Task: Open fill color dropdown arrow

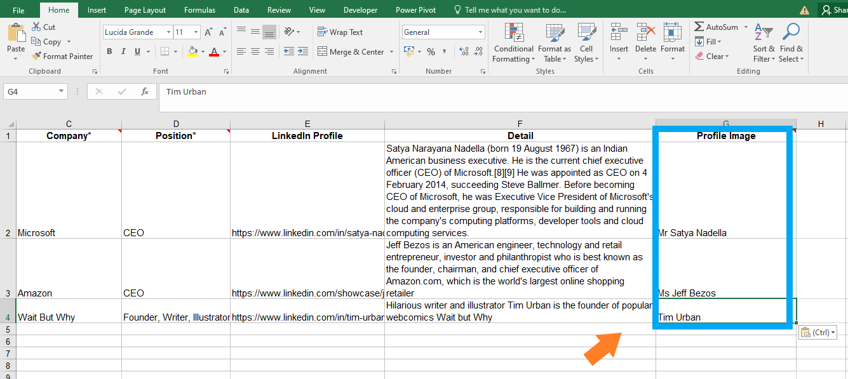Action: 203,51
